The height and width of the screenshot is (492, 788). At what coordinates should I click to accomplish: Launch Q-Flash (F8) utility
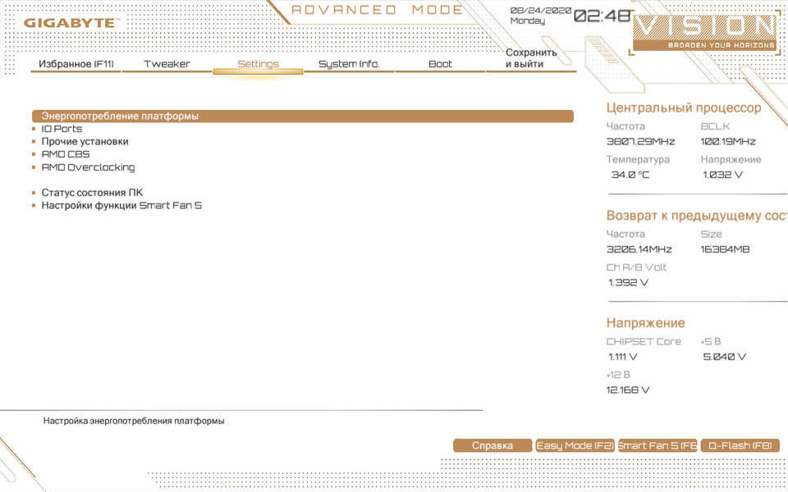[x=740, y=446]
